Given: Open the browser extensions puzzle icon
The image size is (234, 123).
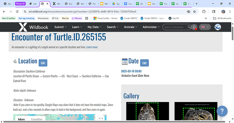Looking at the screenshot, I should point(204,12).
